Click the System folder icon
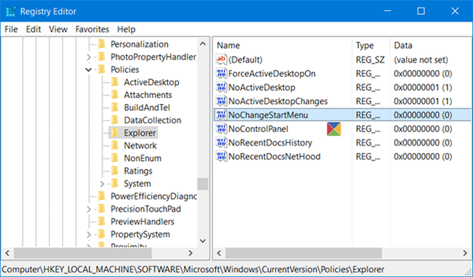Image resolution: width=473 pixels, height=277 pixels. (x=115, y=184)
